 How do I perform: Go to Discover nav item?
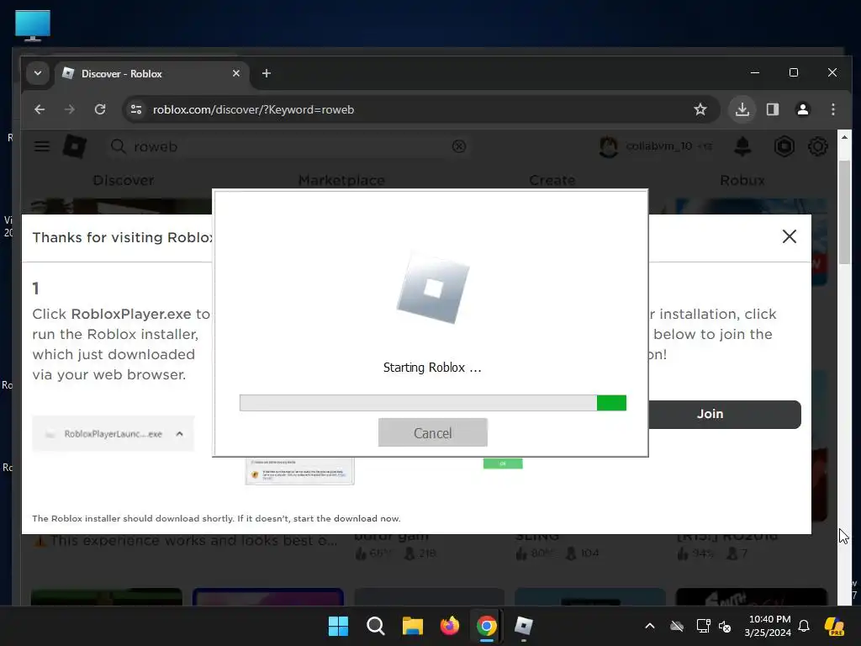124,180
